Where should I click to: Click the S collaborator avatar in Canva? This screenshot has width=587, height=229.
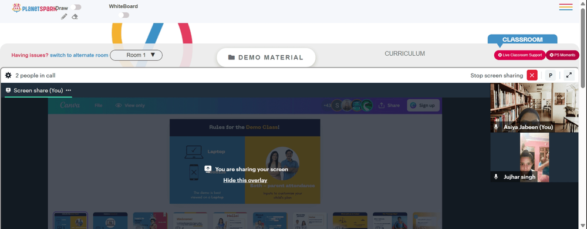338,106
